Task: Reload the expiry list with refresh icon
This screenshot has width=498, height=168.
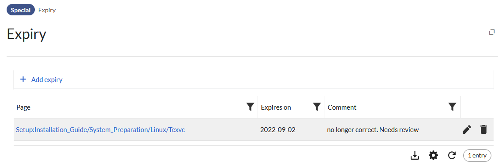Action: 452,155
